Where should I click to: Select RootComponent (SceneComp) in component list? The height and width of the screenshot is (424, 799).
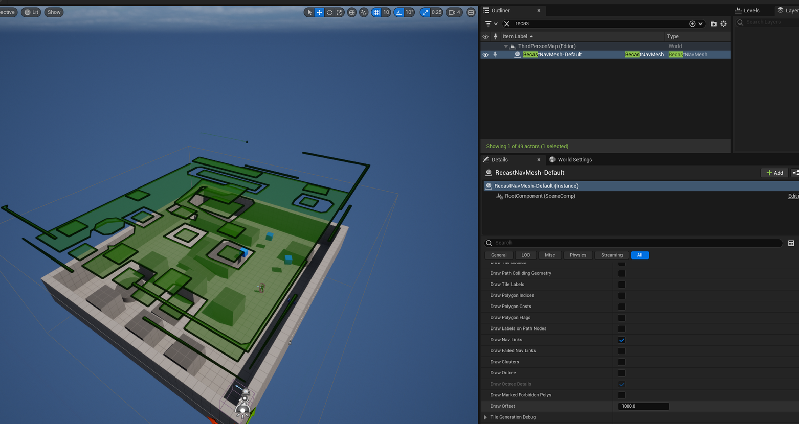(540, 196)
